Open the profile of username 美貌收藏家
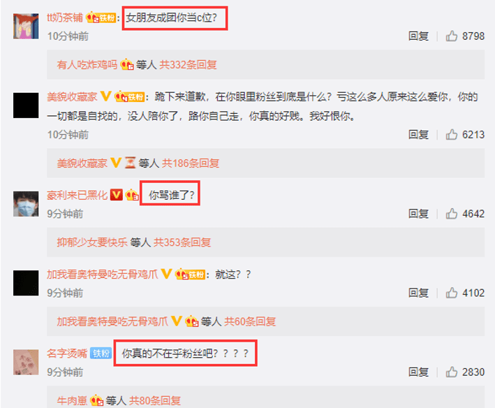495x408 pixels. tap(72, 96)
